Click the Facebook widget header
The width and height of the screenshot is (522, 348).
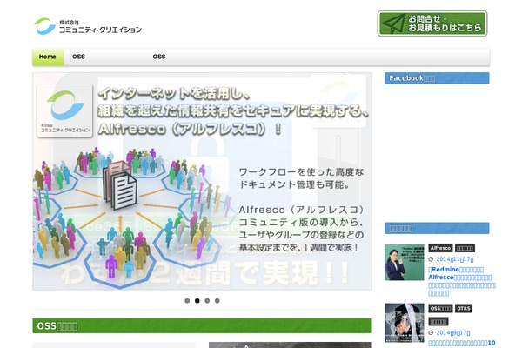click(437, 78)
